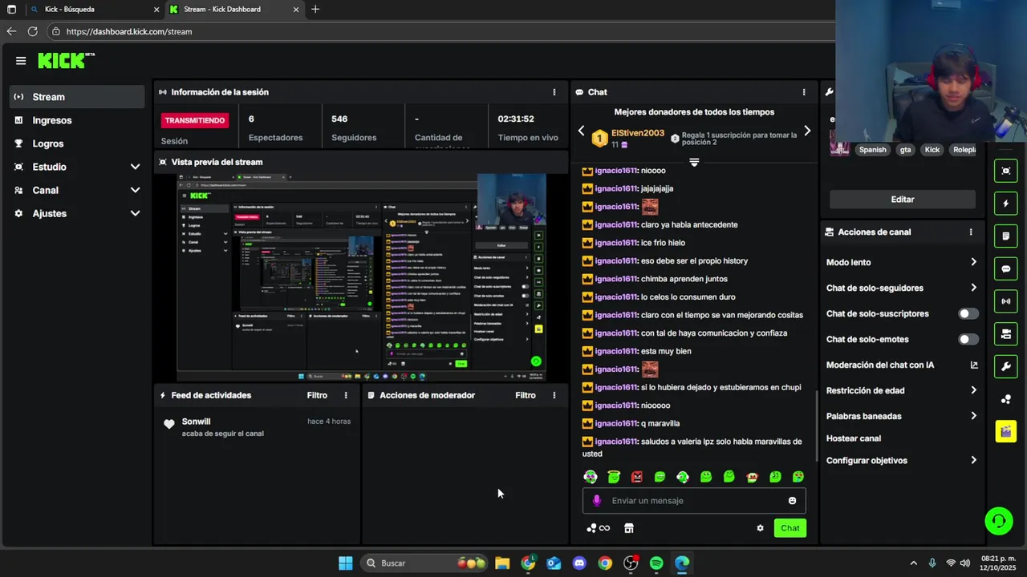The height and width of the screenshot is (577, 1027).
Task: Click the microphone icon in message box
Action: 596,501
